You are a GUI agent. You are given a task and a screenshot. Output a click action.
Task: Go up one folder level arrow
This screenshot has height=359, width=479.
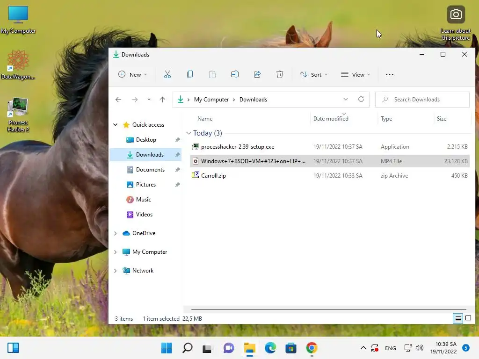(162, 100)
